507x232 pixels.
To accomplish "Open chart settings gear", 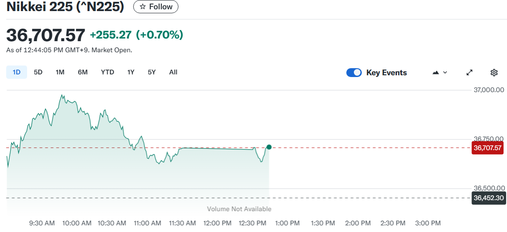I will (x=494, y=73).
